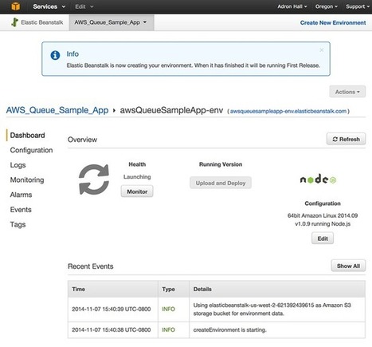372x347 pixels.
Task: Click Show All recent events button
Action: pos(348,266)
